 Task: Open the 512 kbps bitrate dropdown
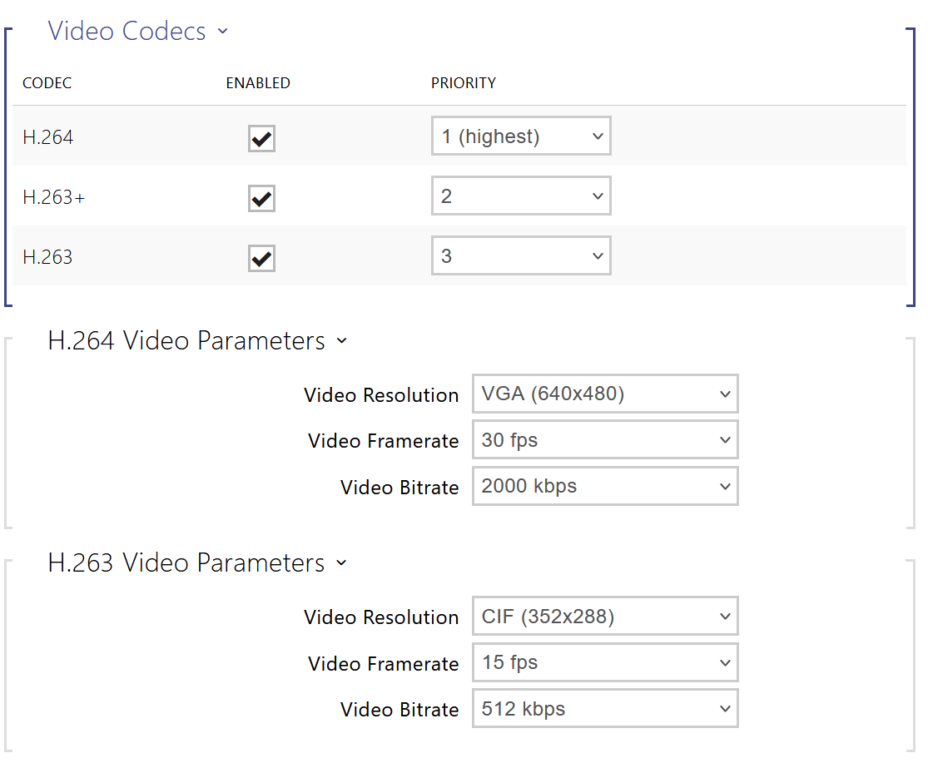(x=605, y=709)
